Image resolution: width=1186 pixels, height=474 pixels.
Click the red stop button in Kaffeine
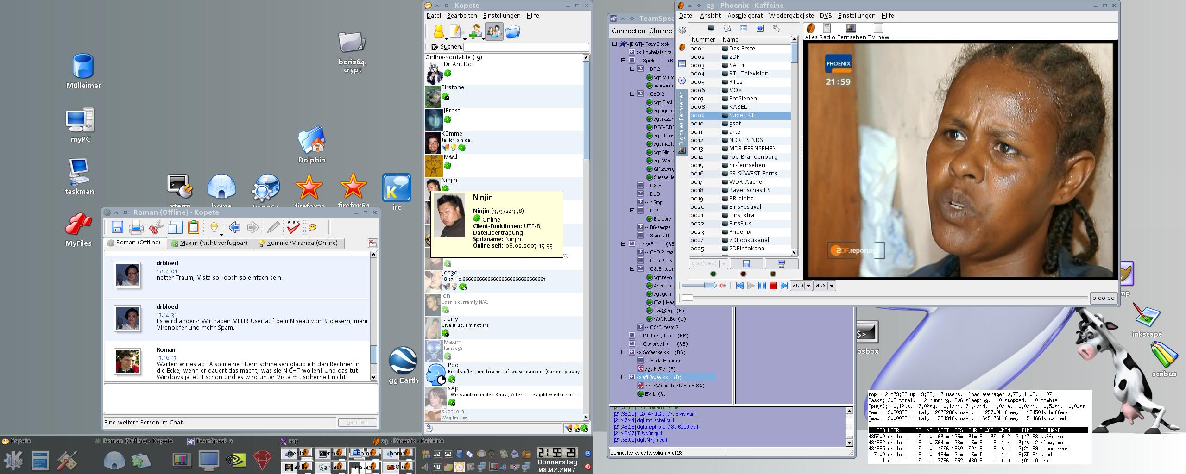[x=773, y=286]
